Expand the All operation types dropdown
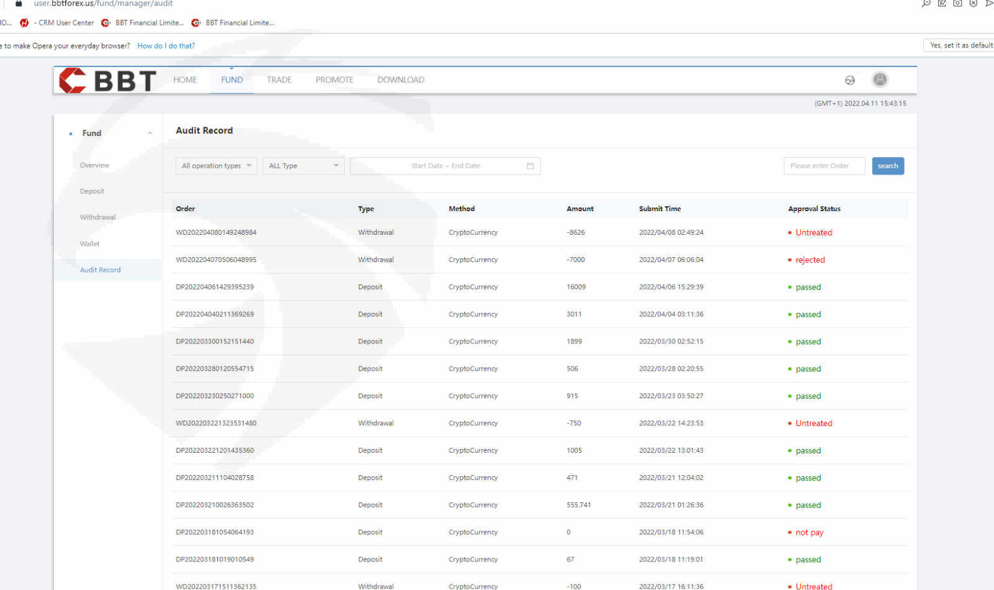The width and height of the screenshot is (994, 590). point(216,166)
